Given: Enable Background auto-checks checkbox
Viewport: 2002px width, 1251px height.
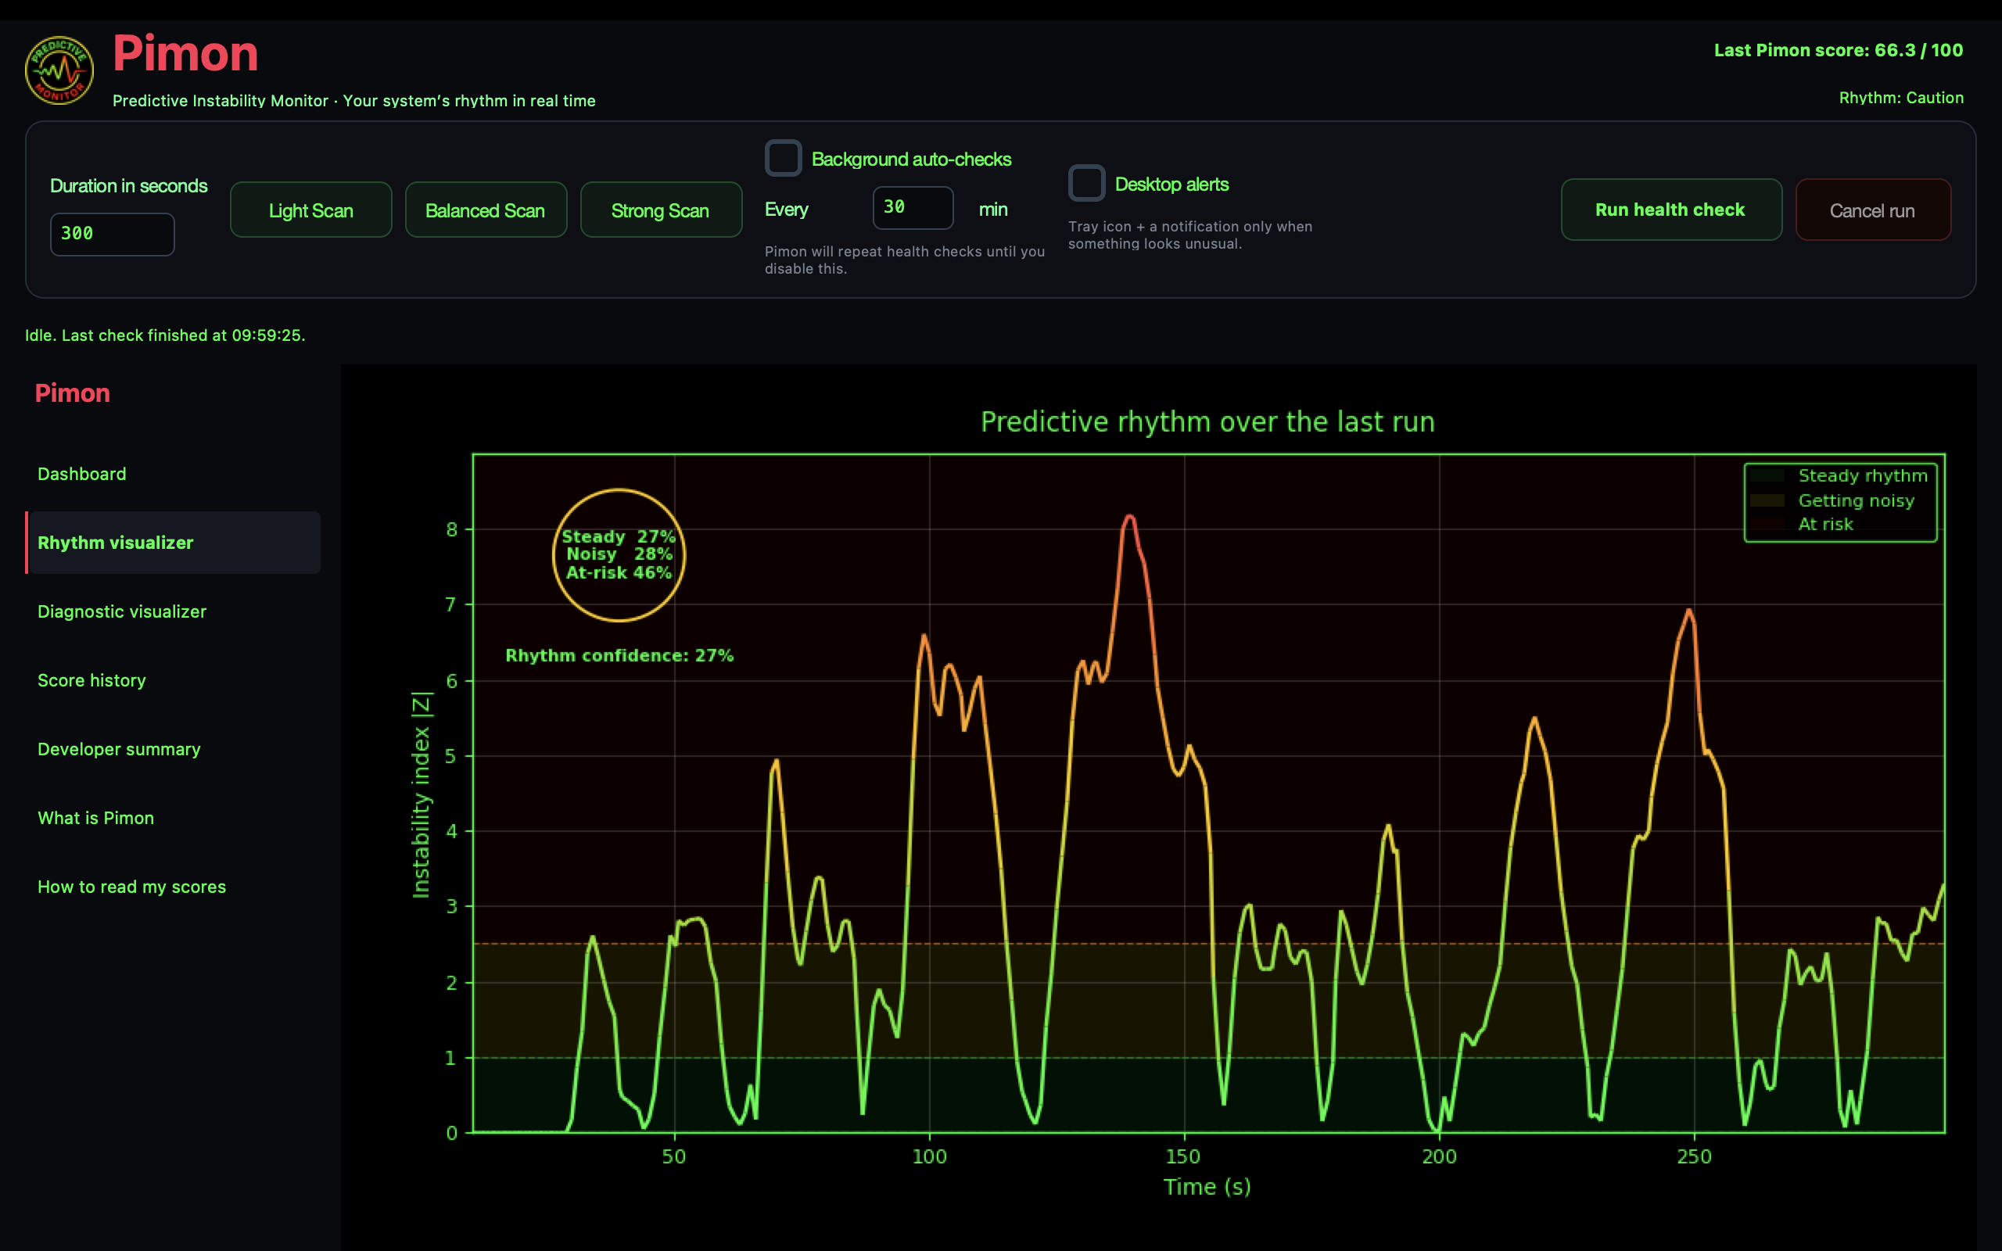Looking at the screenshot, I should click(783, 158).
